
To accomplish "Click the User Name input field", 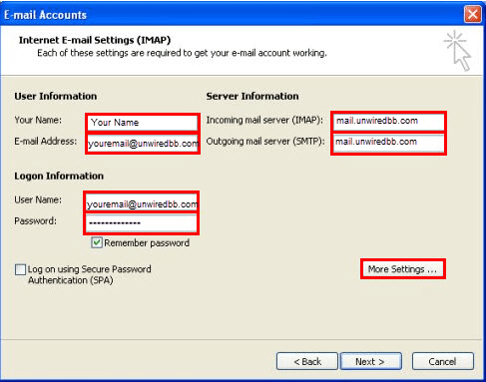I will pos(142,203).
